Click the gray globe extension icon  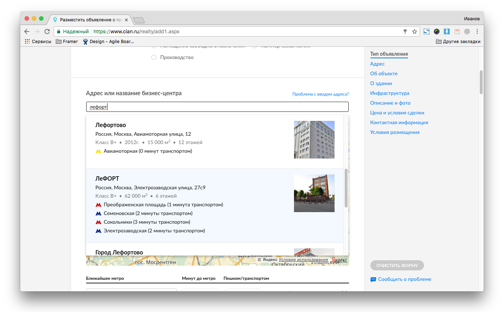tap(467, 31)
